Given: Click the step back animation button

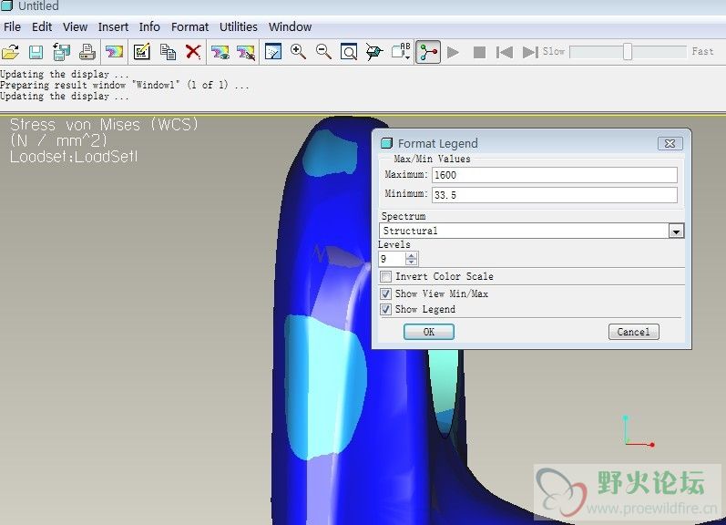Looking at the screenshot, I should click(505, 52).
